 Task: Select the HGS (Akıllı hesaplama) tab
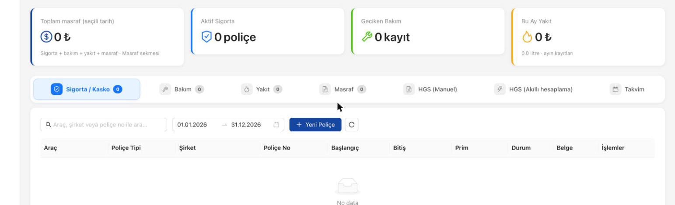pos(534,89)
